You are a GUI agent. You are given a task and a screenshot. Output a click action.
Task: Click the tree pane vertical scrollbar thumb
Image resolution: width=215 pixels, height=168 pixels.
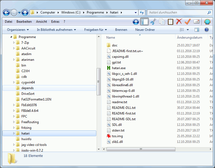tap(98, 82)
